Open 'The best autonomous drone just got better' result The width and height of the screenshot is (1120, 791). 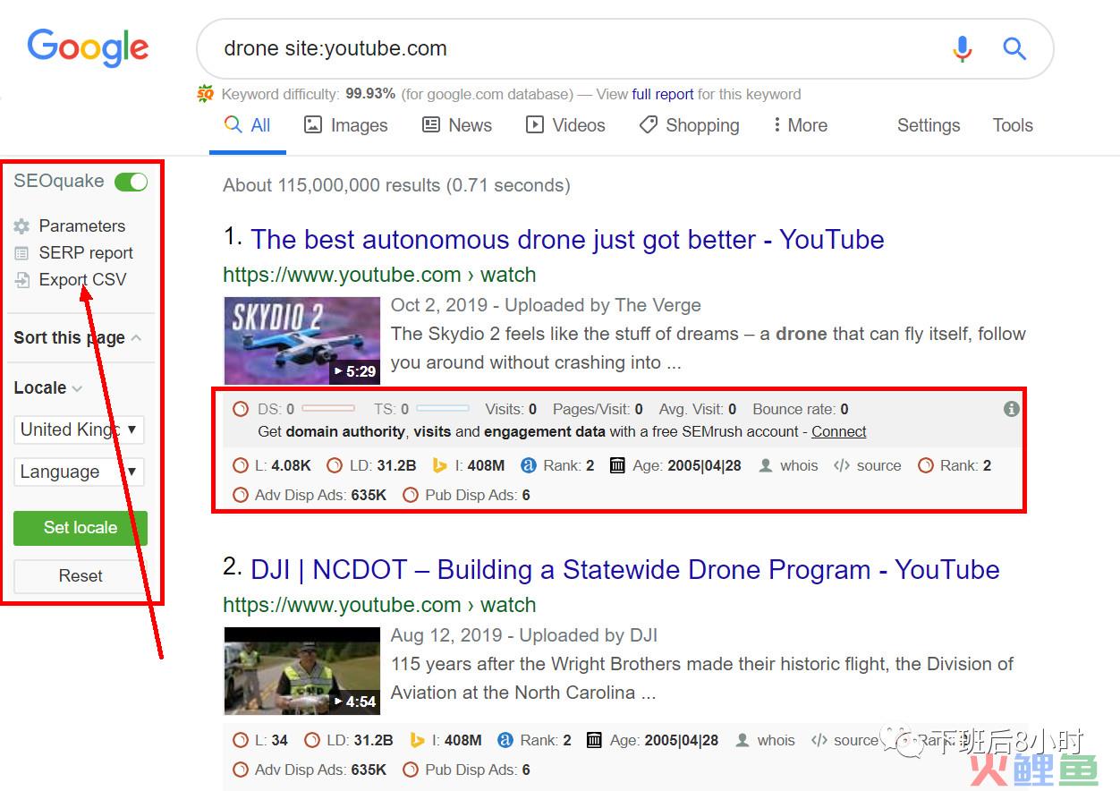(x=567, y=240)
